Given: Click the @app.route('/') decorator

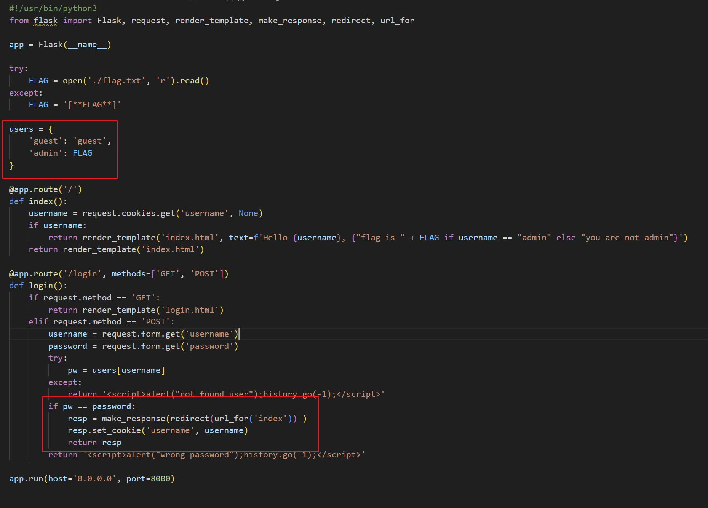Looking at the screenshot, I should point(46,189).
